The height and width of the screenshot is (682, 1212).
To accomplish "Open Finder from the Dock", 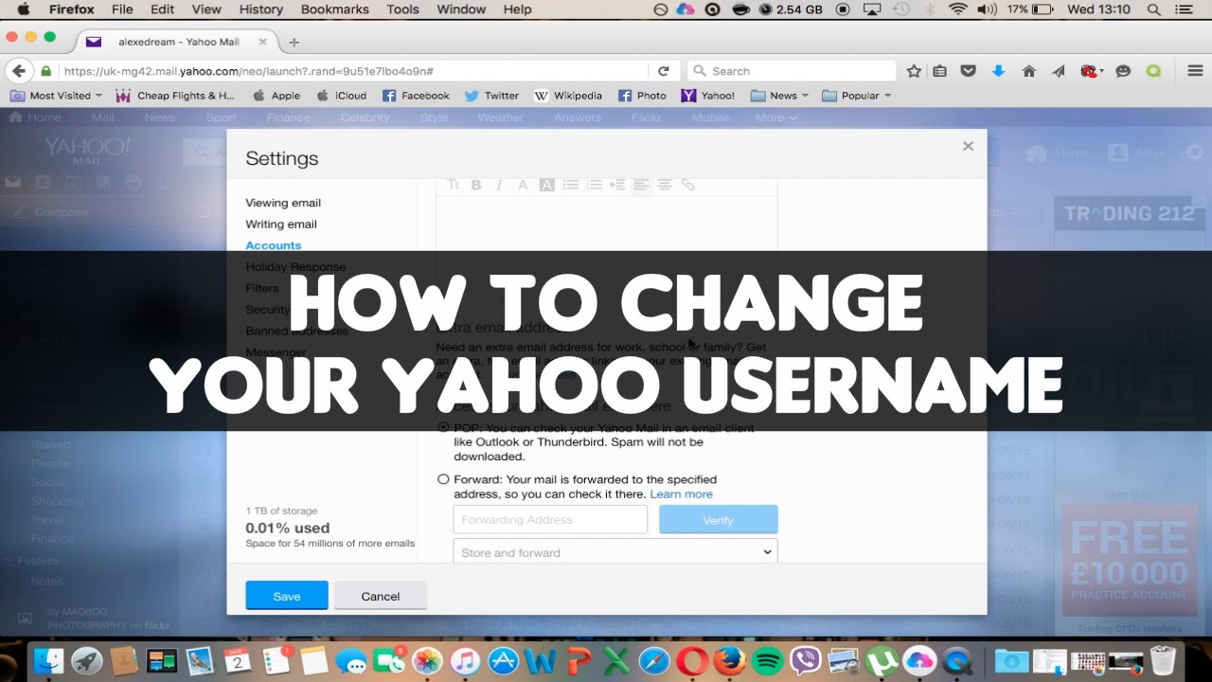I will click(x=48, y=660).
